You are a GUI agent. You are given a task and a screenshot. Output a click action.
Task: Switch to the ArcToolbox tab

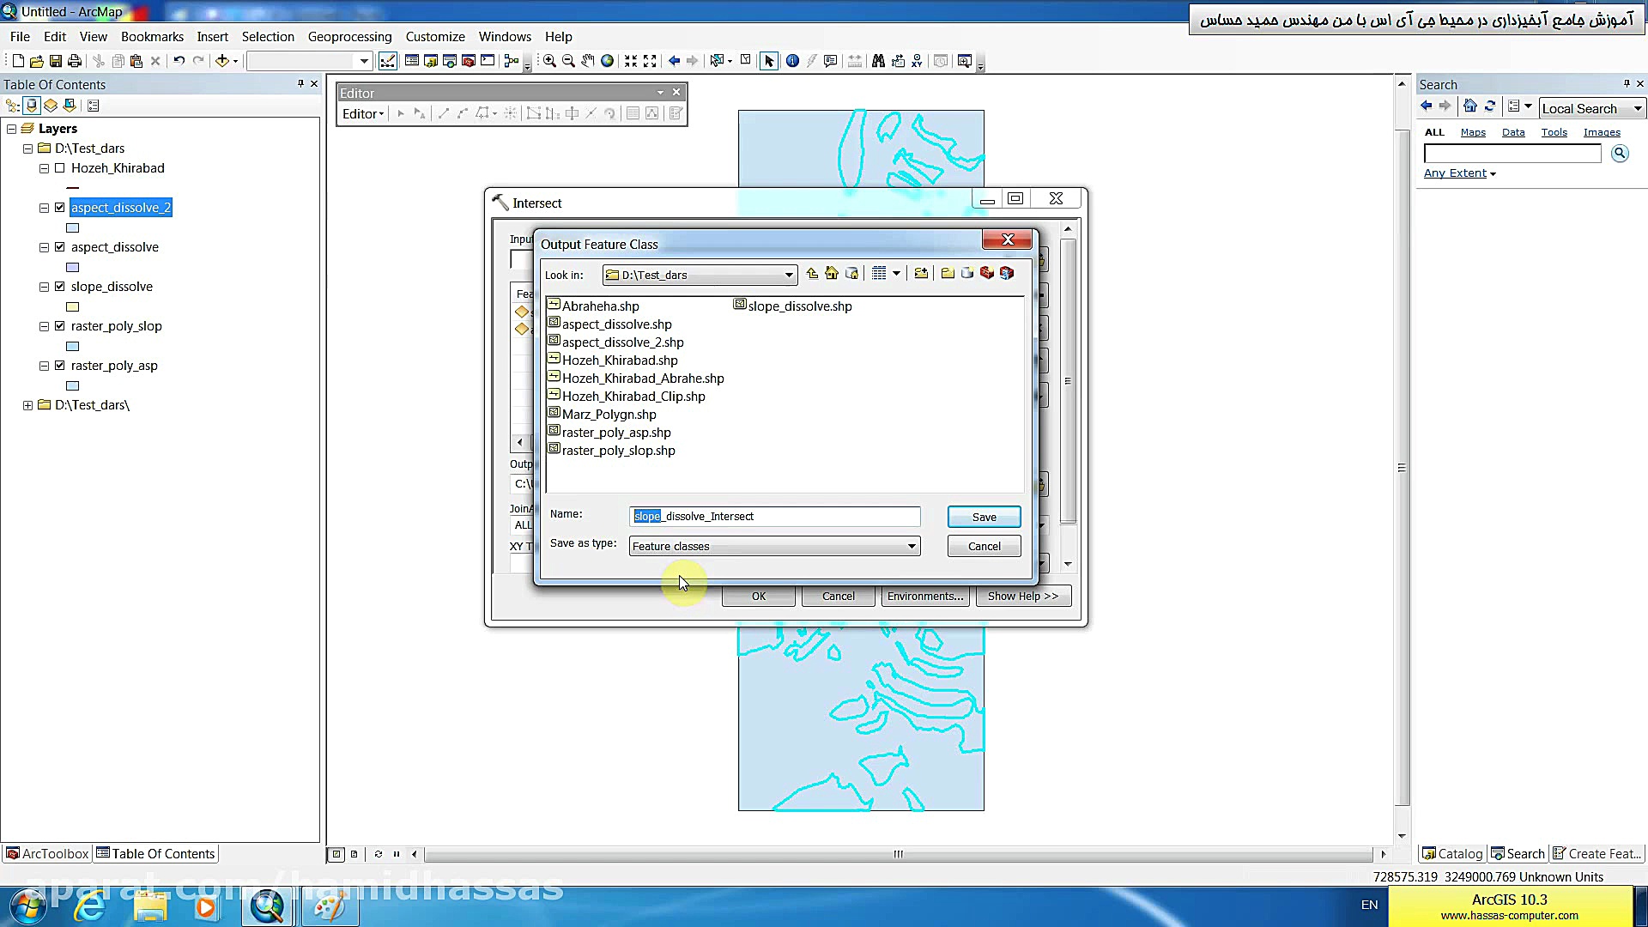click(x=47, y=854)
